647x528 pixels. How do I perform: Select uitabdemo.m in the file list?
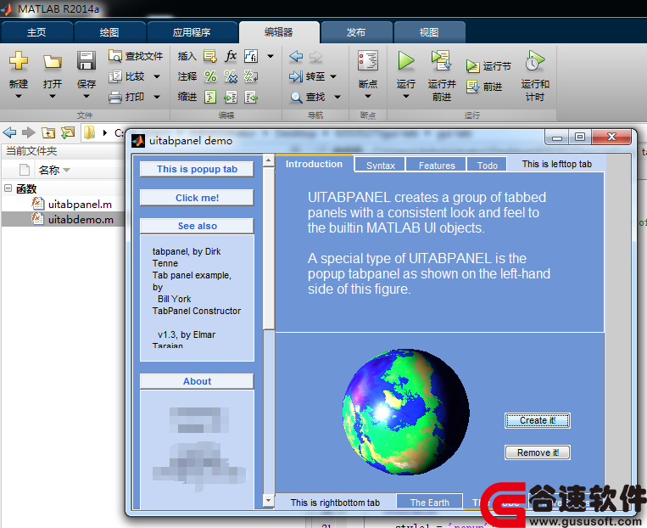coord(62,219)
